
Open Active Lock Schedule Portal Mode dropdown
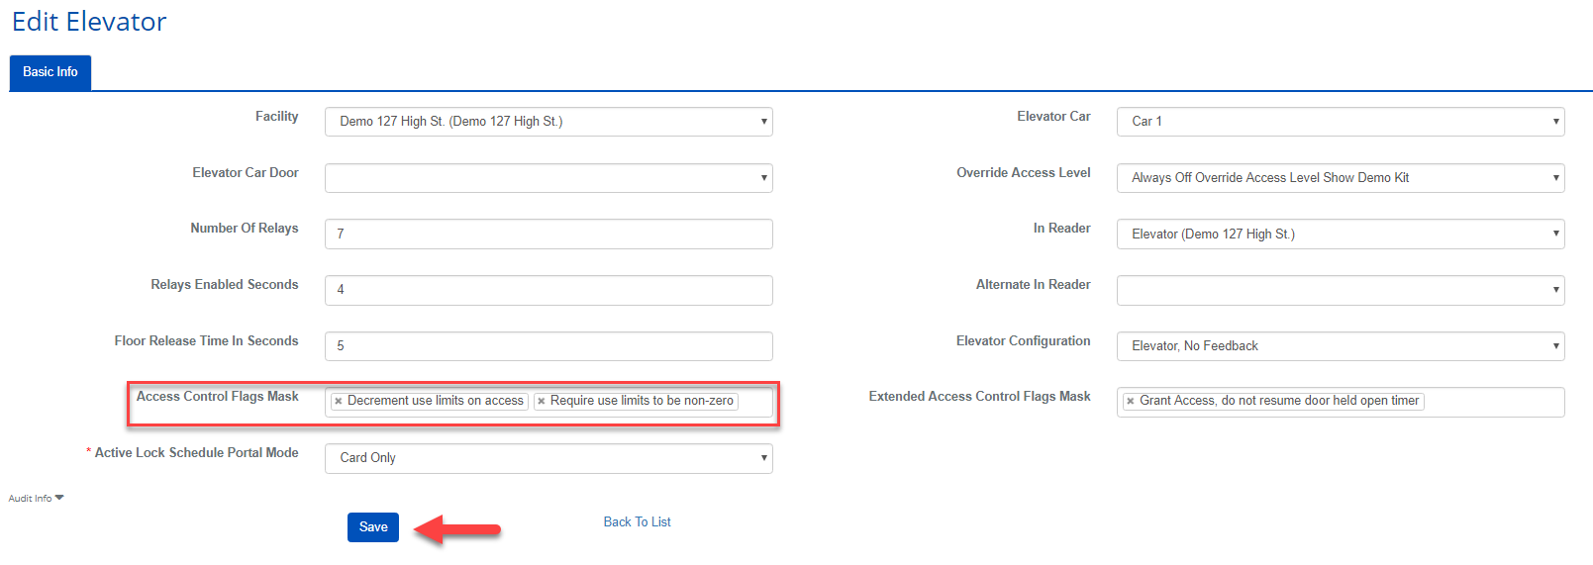[548, 458]
